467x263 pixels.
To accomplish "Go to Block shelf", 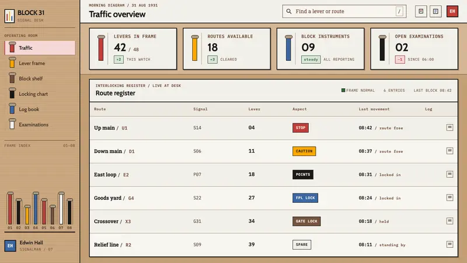I will 40,78.
